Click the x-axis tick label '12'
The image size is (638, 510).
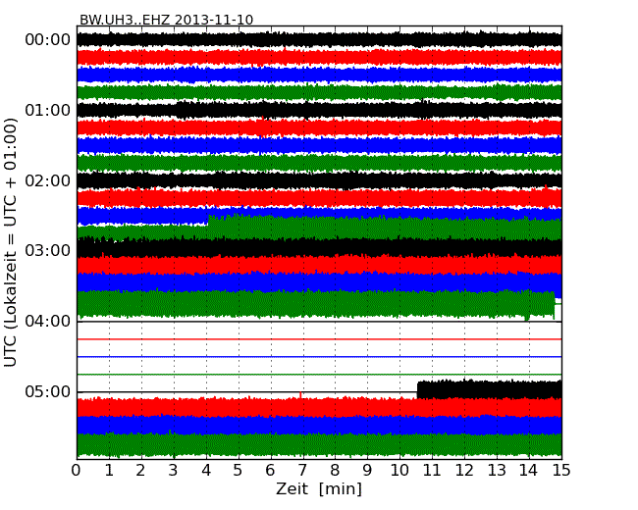coord(464,471)
